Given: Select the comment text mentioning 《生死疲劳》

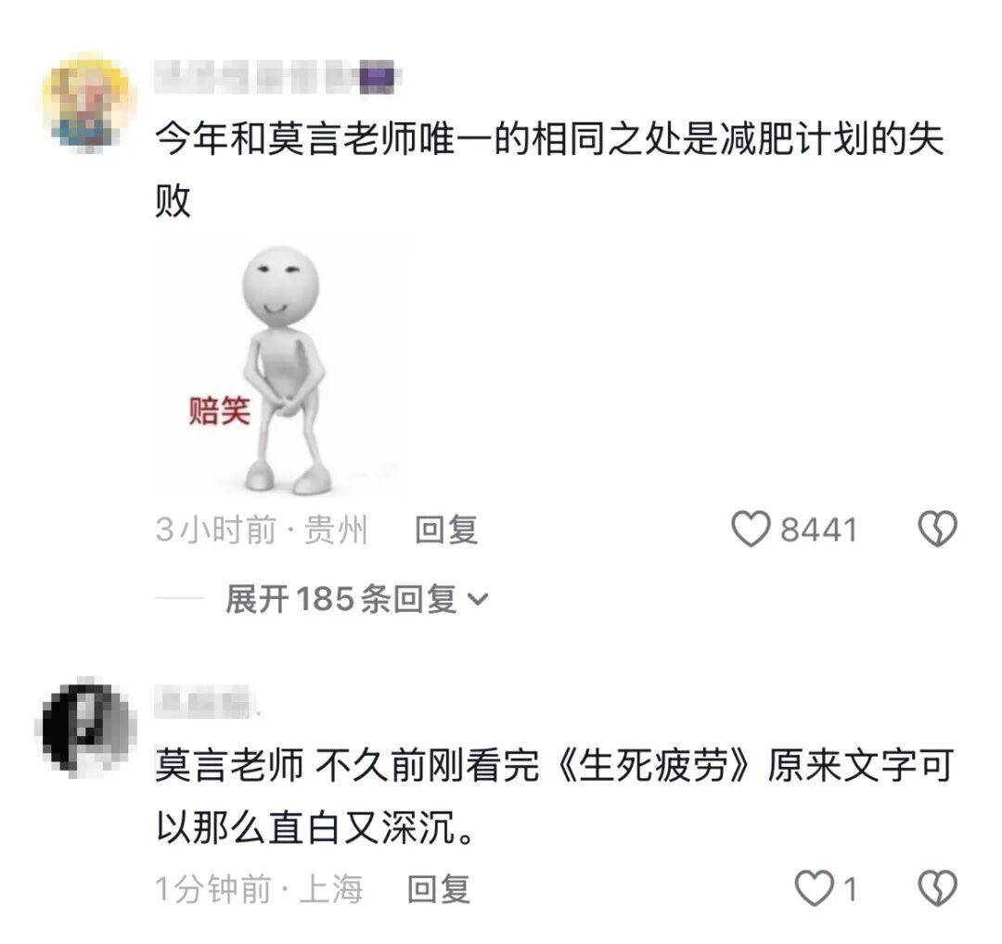Looking at the screenshot, I should 555,797.
